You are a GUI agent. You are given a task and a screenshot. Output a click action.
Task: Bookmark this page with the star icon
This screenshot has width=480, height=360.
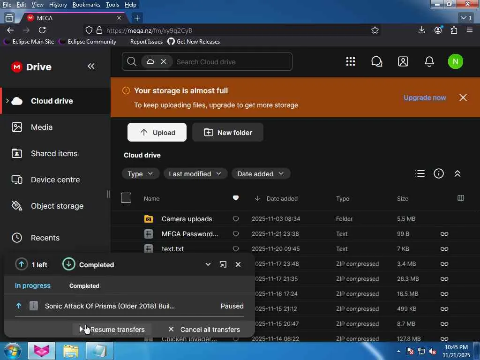tap(375, 30)
